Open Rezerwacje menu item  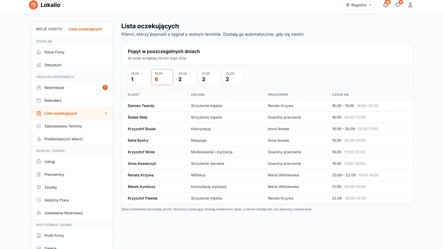click(x=72, y=88)
